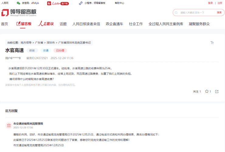This screenshot has width=225, height=152.
Task: Click the WeChat icon in top bar
Action: tap(18, 3)
